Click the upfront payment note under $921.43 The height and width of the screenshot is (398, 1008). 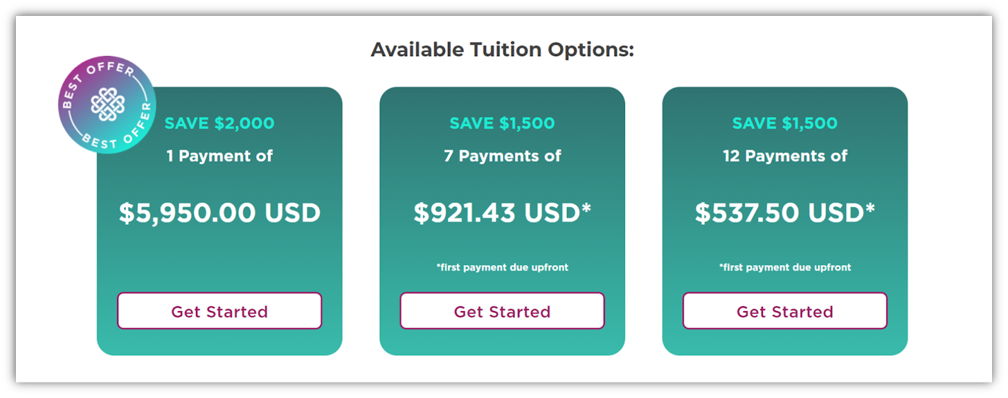[x=502, y=267]
